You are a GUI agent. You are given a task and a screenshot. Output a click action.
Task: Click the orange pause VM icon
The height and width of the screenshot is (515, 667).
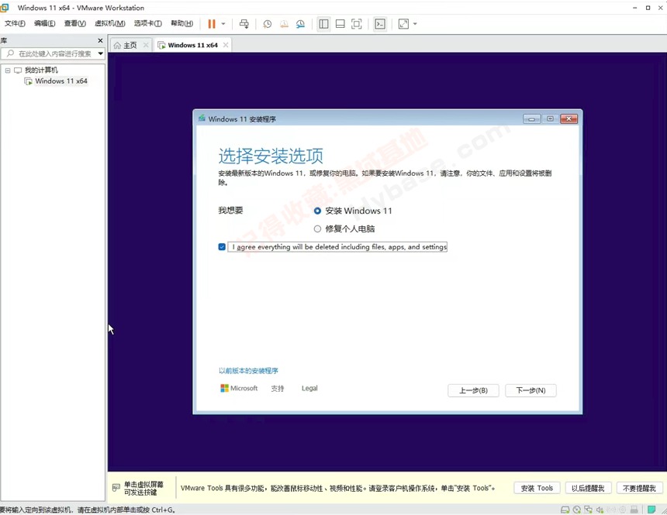tap(212, 24)
